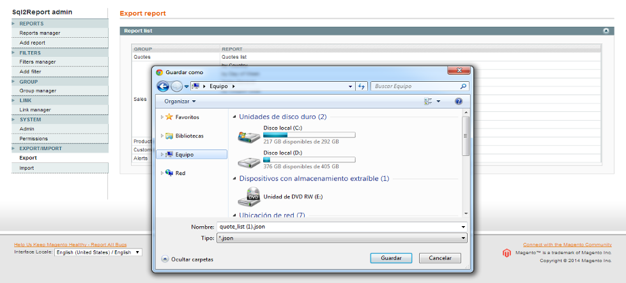Image resolution: width=626 pixels, height=283 pixels.
Task: Collapse the GROUP sidebar section
Action: (x=60, y=81)
